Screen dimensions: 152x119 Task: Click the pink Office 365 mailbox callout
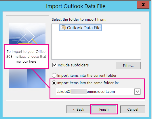pos(26,56)
